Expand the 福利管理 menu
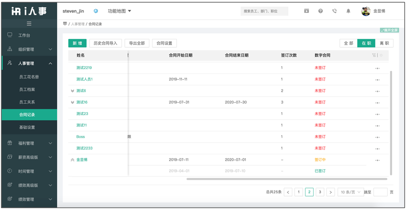This screenshot has width=406, height=210. (51, 143)
